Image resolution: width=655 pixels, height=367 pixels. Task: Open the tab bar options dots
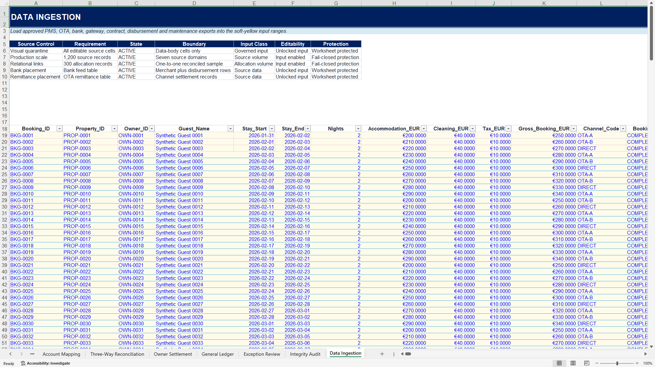394,354
